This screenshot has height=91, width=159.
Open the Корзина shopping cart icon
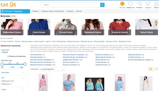[x=148, y=4]
